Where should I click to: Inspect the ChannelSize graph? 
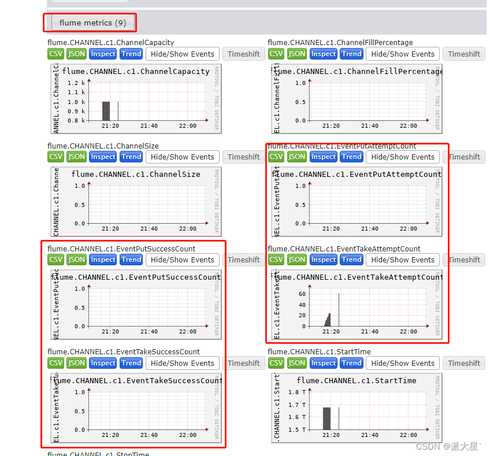pos(103,157)
